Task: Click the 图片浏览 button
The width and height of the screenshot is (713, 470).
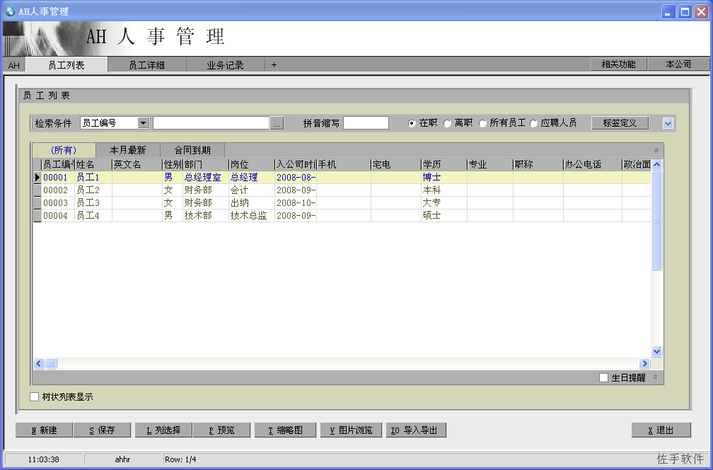Action: [x=351, y=430]
